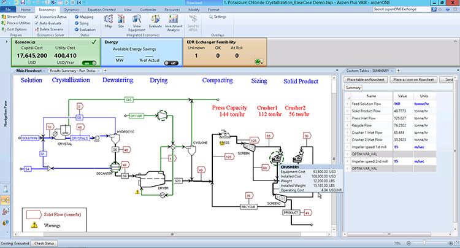This screenshot has height=248, width=460.
Task: Open flowsheet tab list dropdown arrow
Action: click(x=337, y=71)
